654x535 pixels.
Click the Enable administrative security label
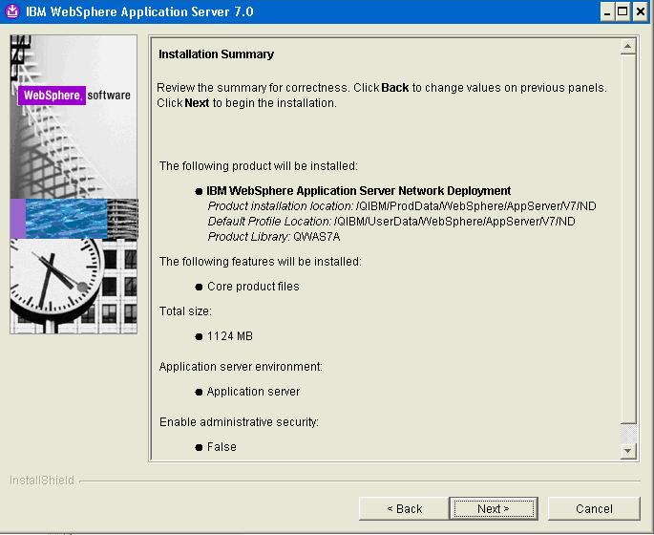(239, 422)
